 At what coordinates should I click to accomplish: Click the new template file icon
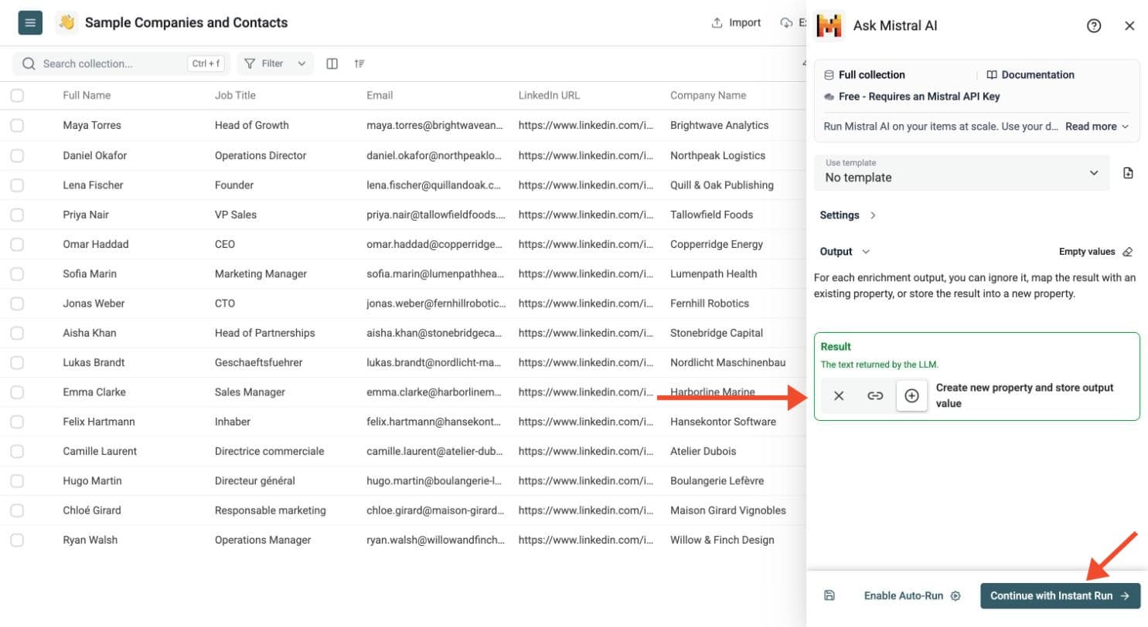(x=1128, y=173)
